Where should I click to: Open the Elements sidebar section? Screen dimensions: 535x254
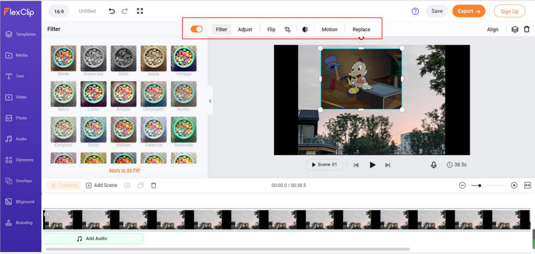point(19,160)
